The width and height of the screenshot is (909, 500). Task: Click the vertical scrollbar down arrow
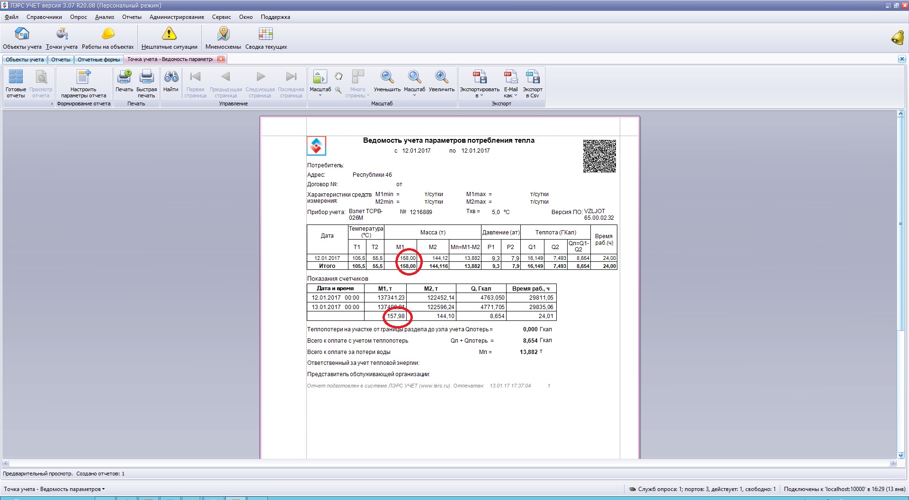point(900,455)
